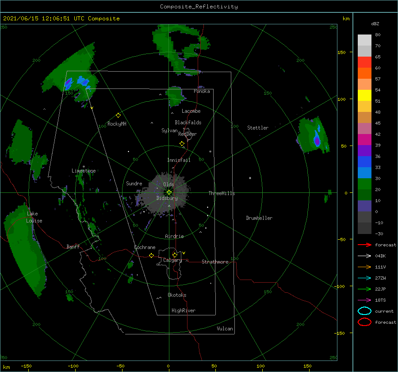Click the HighRiver town label
The image size is (398, 372).
tap(184, 311)
